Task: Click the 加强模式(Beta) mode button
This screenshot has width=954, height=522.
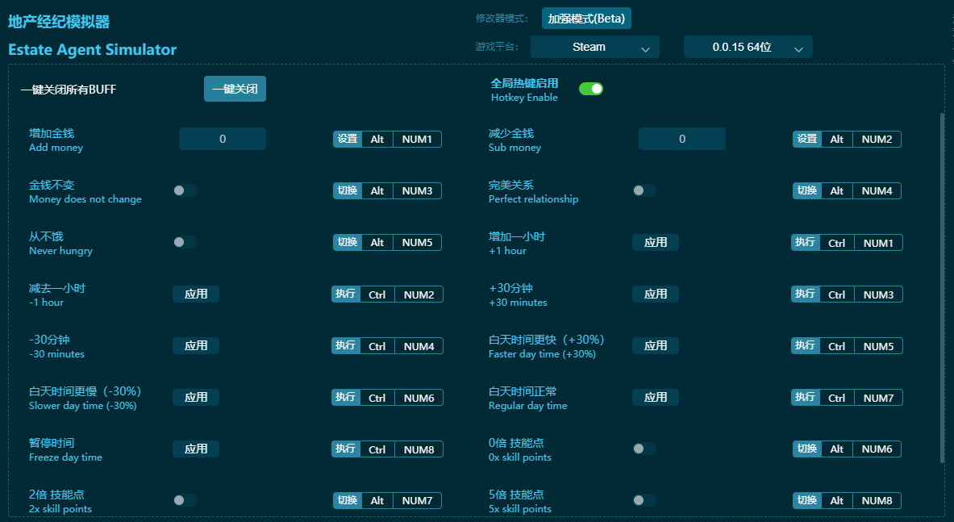Action: click(585, 19)
